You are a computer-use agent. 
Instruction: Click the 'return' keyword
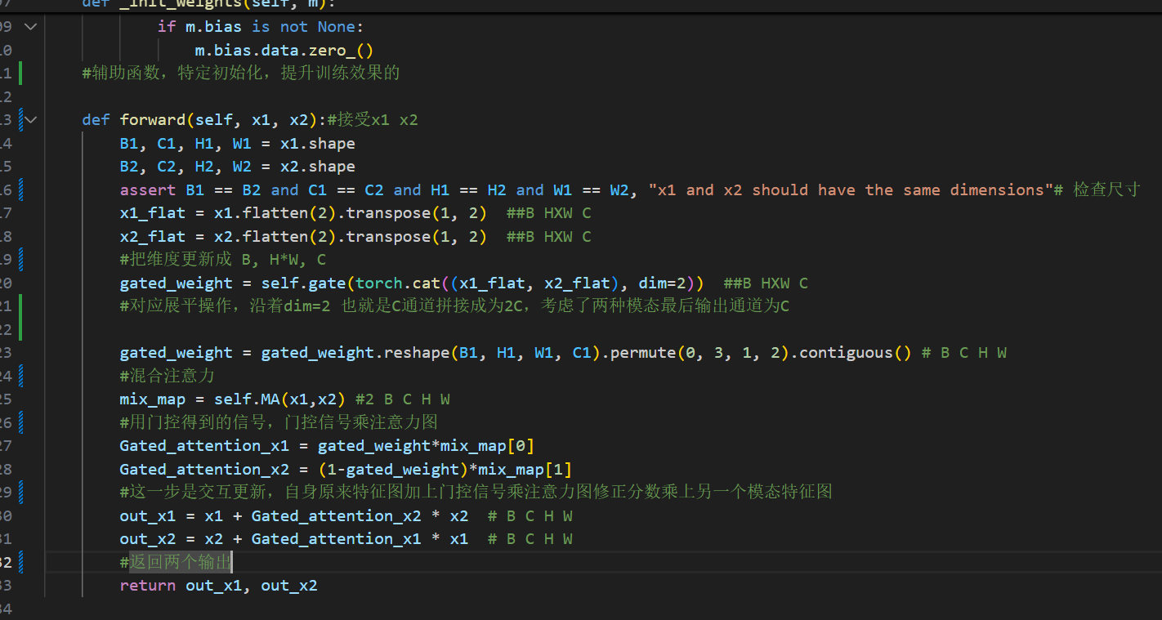pos(148,586)
